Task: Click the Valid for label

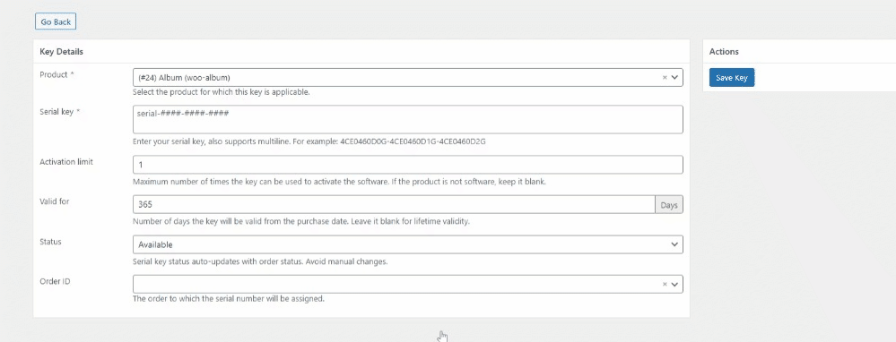Action: click(55, 201)
